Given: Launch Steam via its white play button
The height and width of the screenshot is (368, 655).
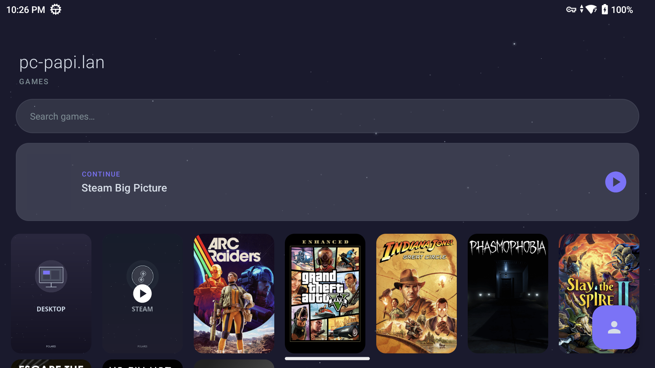Looking at the screenshot, I should tap(142, 293).
